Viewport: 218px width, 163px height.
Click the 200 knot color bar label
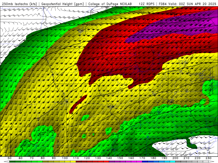coord(175,158)
